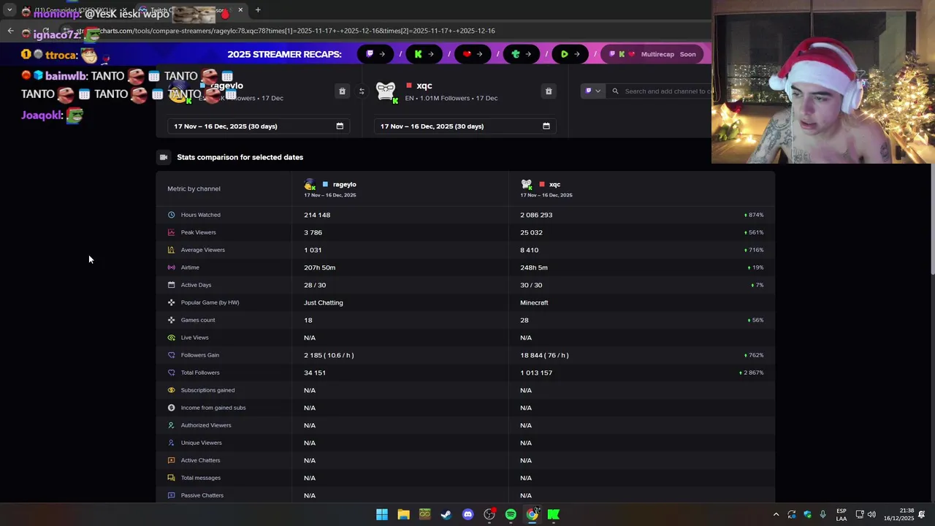Screen dimensions: 935x526
Task: Click the xqc avatar in header card
Action: pyautogui.click(x=386, y=91)
